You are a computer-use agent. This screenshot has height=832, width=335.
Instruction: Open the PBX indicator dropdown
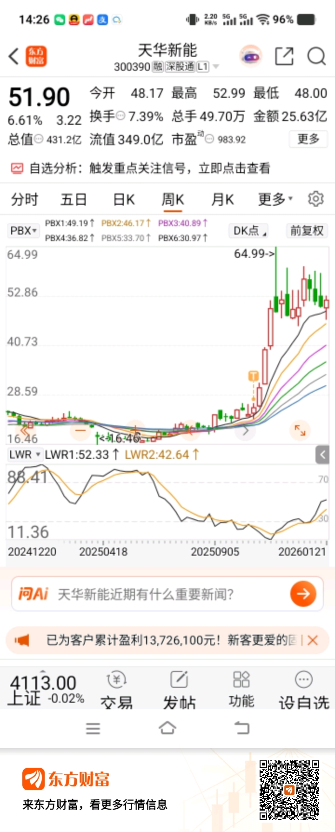[23, 230]
